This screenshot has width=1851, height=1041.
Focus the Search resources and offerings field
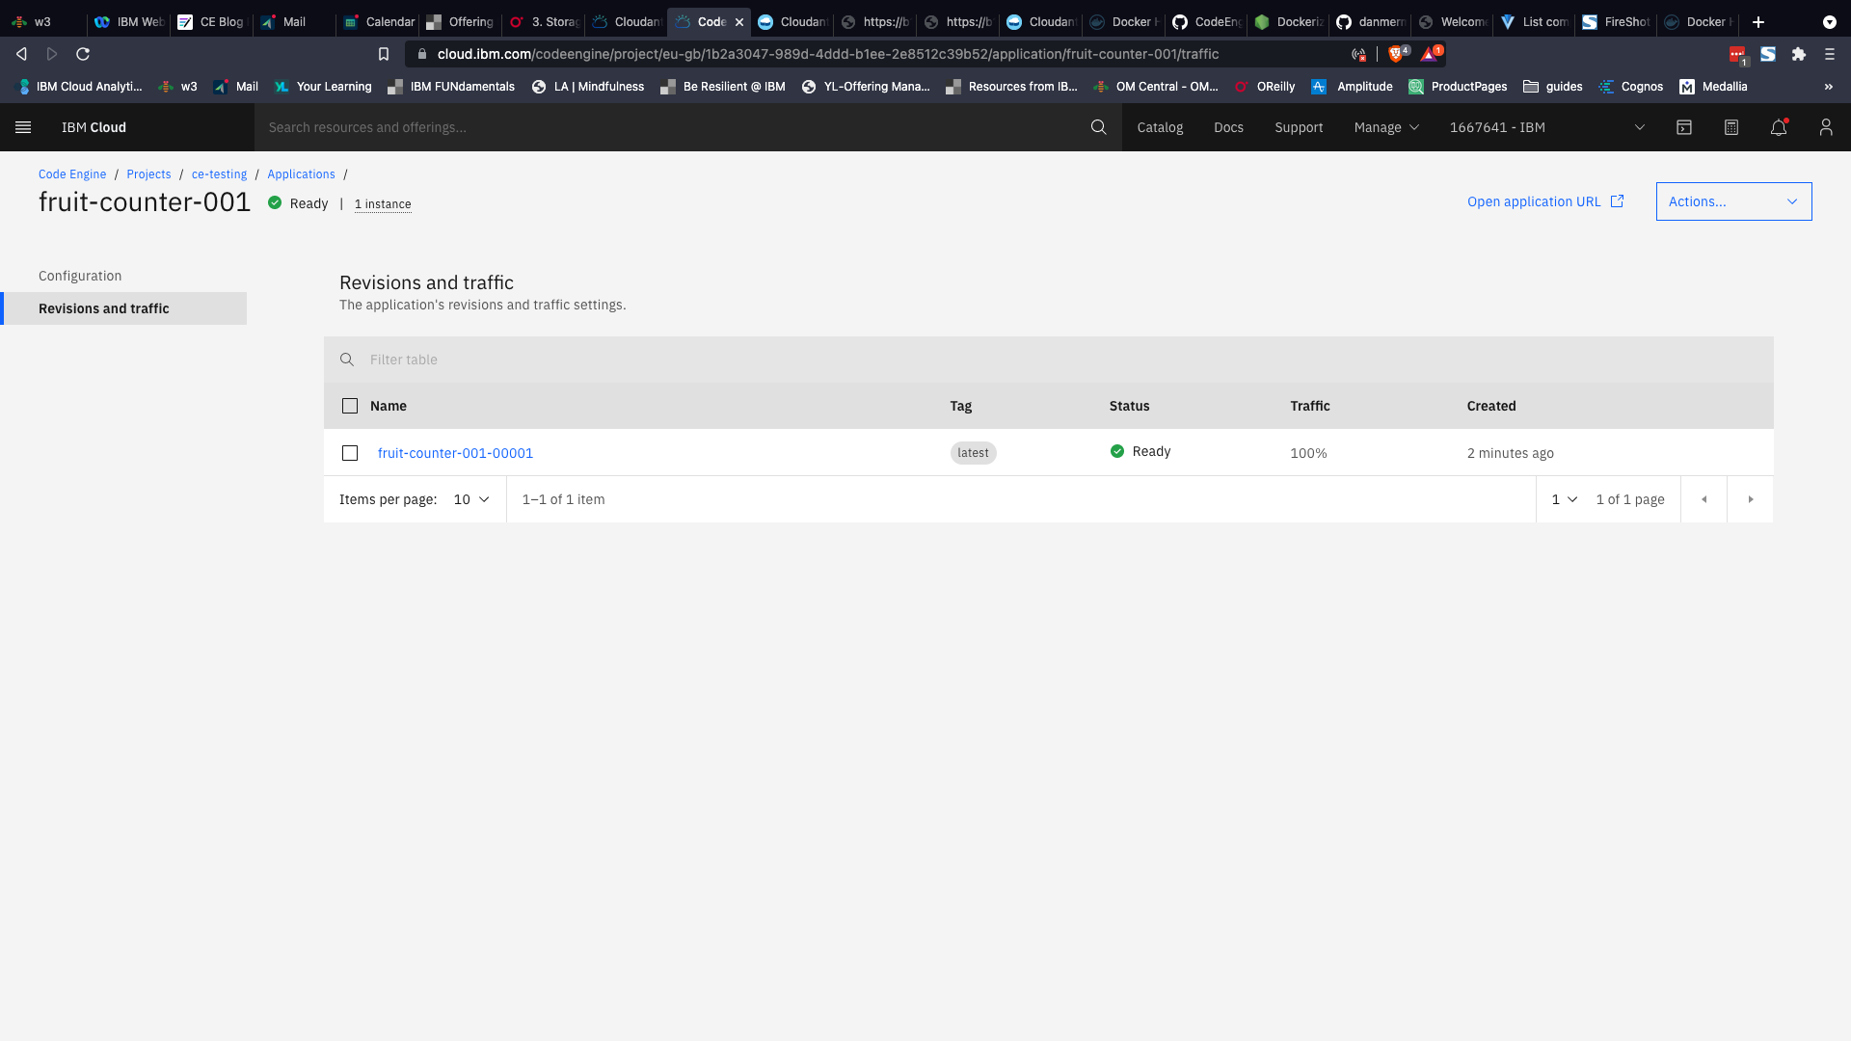(x=675, y=127)
